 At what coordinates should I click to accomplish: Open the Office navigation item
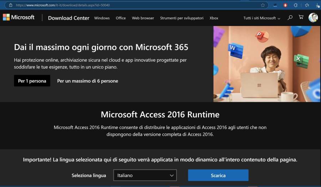[121, 18]
